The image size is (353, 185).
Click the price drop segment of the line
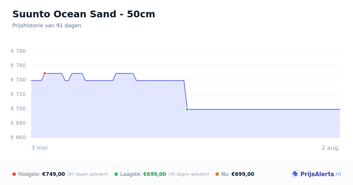click(x=186, y=95)
